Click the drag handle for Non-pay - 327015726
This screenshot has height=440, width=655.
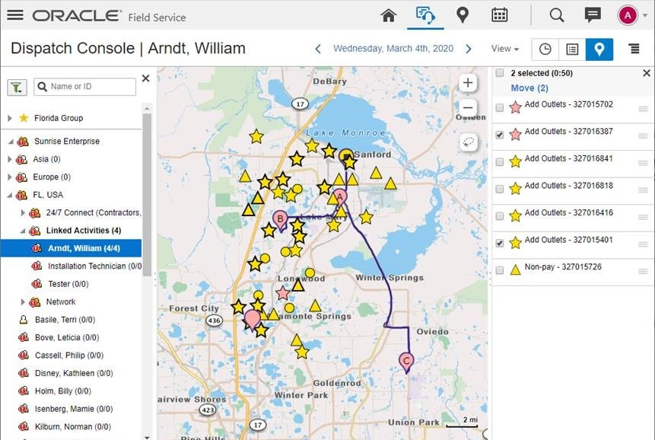pyautogui.click(x=643, y=272)
